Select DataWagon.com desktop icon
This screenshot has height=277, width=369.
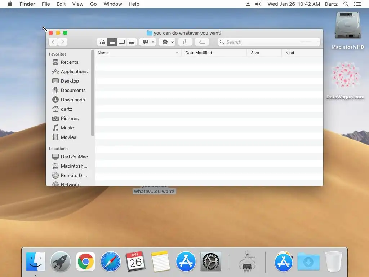pyautogui.click(x=345, y=75)
